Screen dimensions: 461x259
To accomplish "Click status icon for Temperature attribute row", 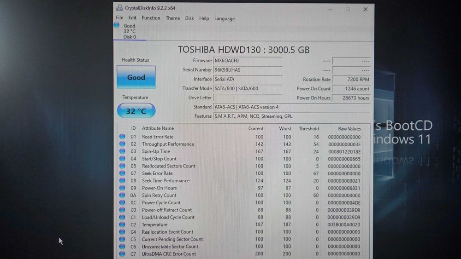I will [122, 224].
